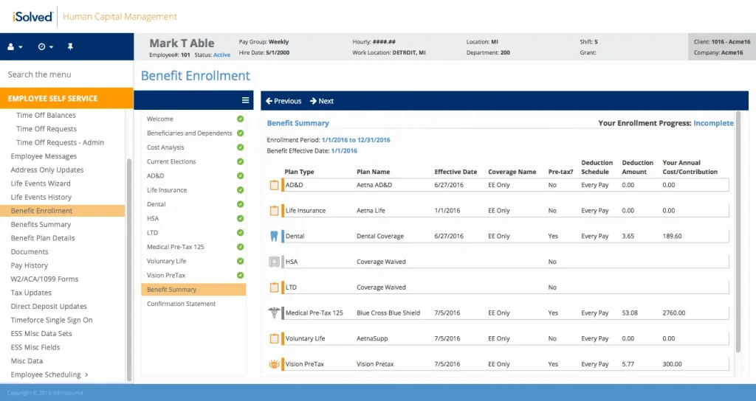Go back with Previous button
Image resolution: width=756 pixels, height=401 pixels.
(x=283, y=100)
